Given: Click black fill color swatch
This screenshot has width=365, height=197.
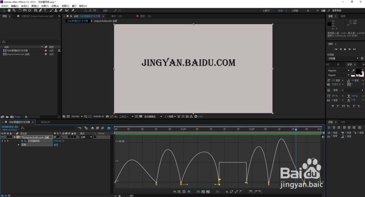Looking at the screenshot, I should pos(359,71).
